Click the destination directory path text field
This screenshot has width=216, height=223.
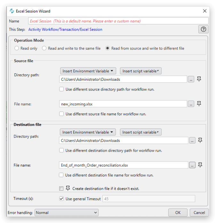(124, 141)
